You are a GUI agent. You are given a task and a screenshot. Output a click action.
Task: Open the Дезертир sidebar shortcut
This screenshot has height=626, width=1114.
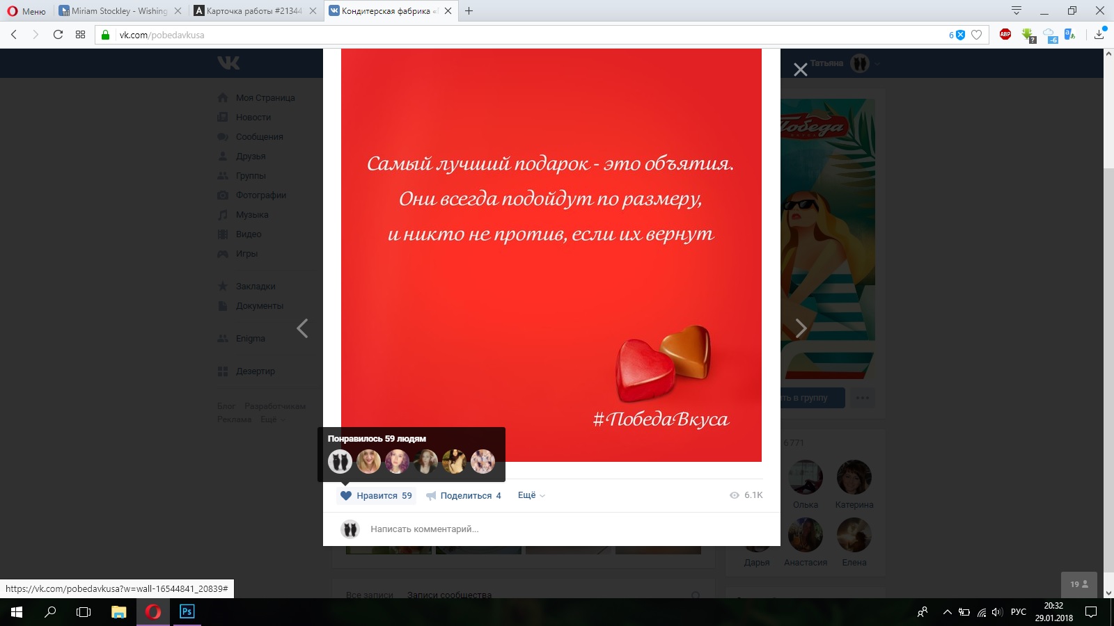pyautogui.click(x=255, y=371)
